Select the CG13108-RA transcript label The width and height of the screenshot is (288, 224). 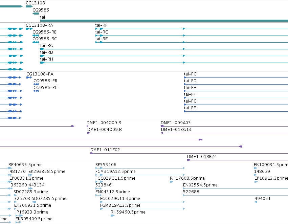(x=40, y=25)
